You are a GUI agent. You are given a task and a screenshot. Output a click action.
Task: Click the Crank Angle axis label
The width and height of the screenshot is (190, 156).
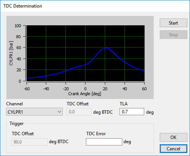pyautogui.click(x=85, y=94)
